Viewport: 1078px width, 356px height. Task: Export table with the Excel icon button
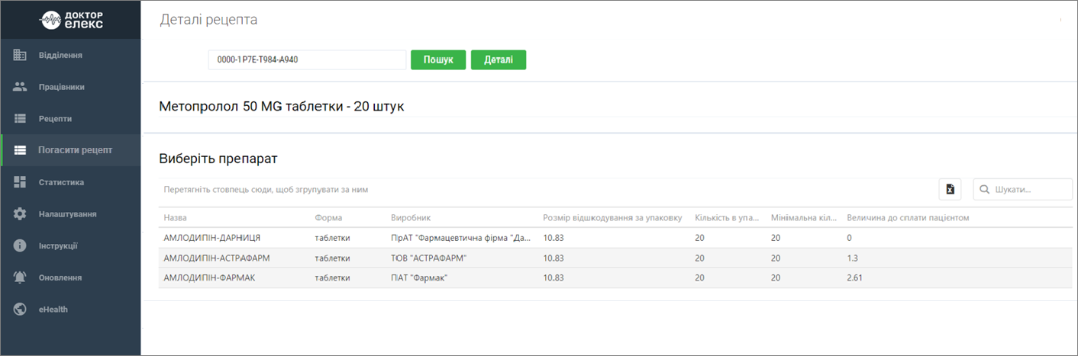click(950, 189)
